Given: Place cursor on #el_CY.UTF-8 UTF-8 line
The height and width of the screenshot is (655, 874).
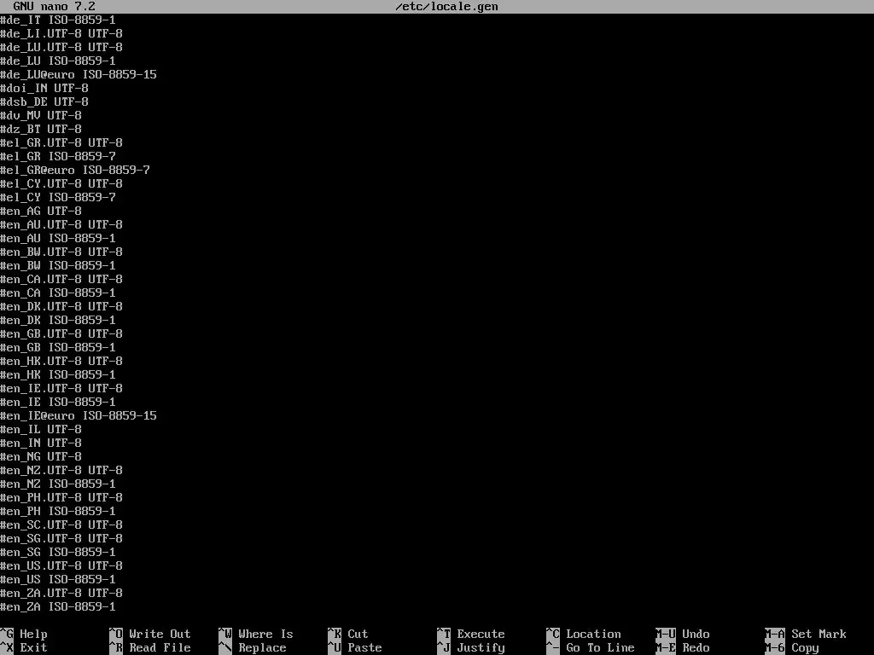Looking at the screenshot, I should (x=61, y=184).
